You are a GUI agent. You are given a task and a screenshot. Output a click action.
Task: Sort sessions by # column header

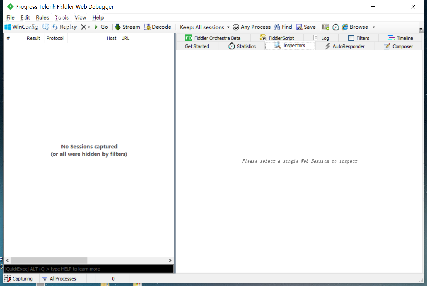point(13,38)
